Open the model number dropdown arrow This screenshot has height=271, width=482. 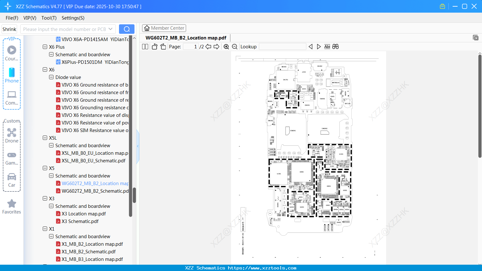pyautogui.click(x=111, y=29)
